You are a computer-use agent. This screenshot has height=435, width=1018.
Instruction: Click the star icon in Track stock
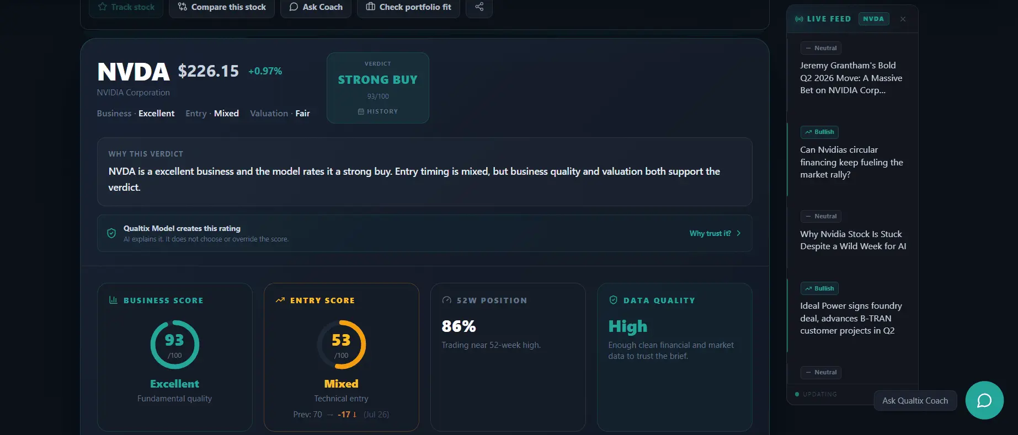point(102,7)
